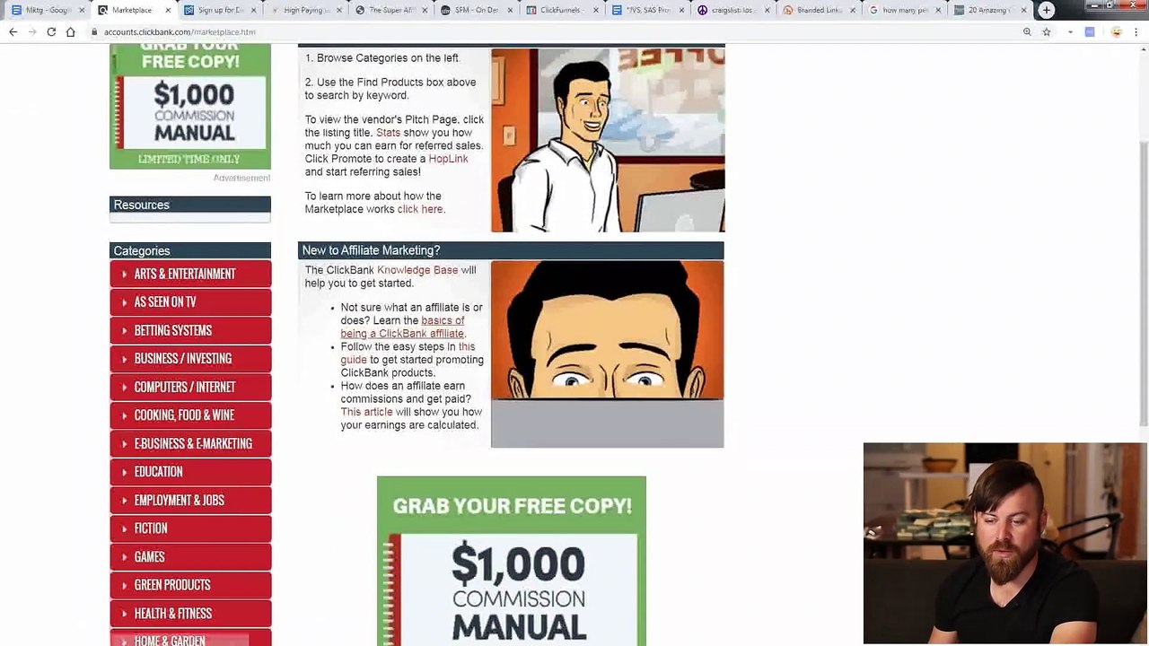Open the Fiction category

tap(190, 528)
